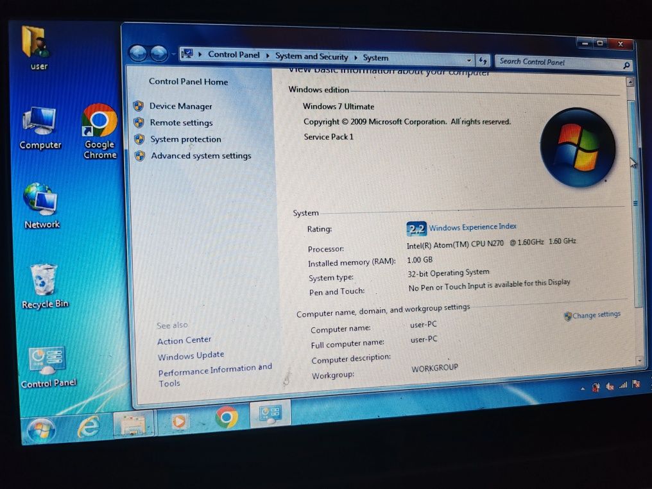The width and height of the screenshot is (652, 489).
Task: Open Windows Experience Index link
Action: pyautogui.click(x=473, y=227)
